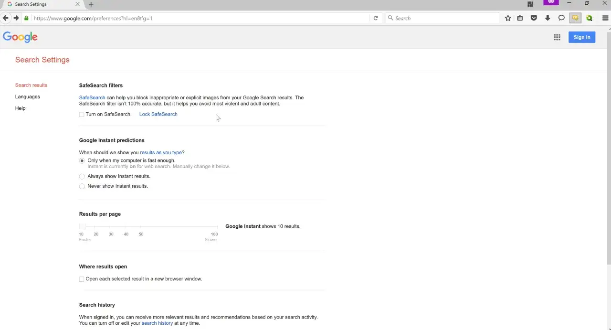This screenshot has width=611, height=330.
Task: Open the bookmarks list icon
Action: (x=520, y=18)
